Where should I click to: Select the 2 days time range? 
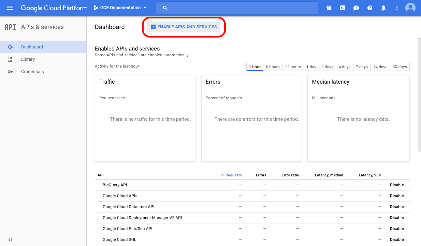pyautogui.click(x=327, y=67)
